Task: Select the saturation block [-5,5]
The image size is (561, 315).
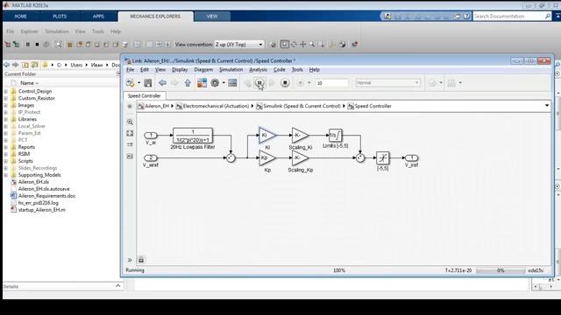Action: pyautogui.click(x=383, y=157)
